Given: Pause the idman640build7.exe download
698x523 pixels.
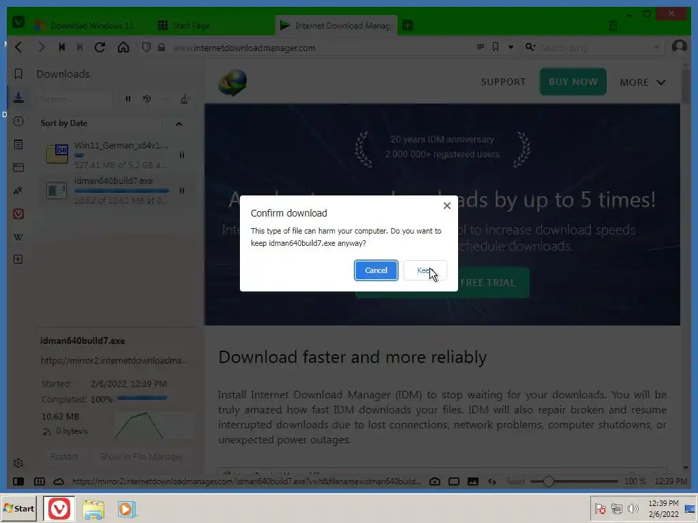Looking at the screenshot, I should click(181, 191).
